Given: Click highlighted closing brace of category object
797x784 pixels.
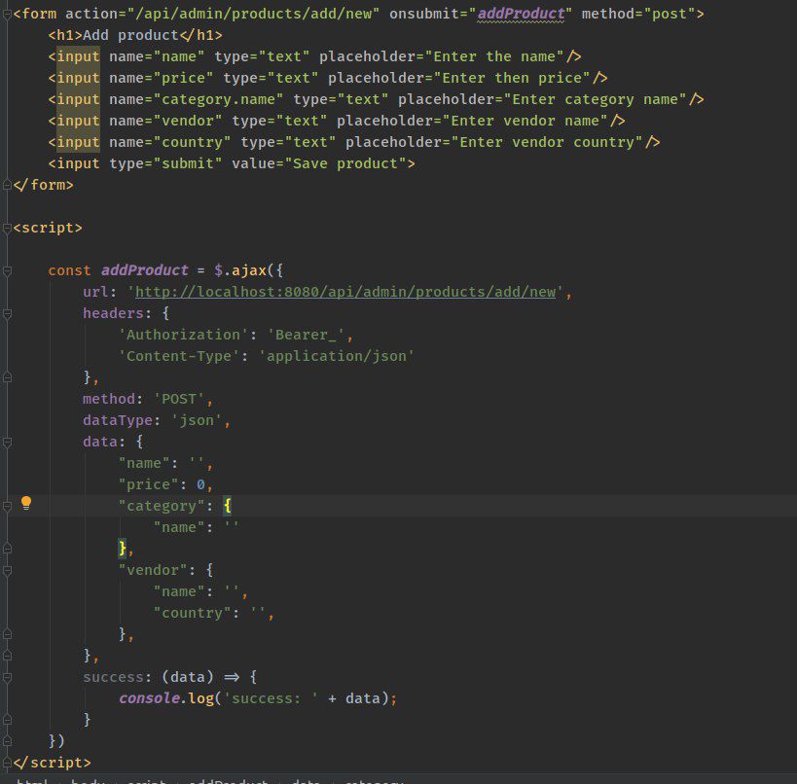Looking at the screenshot, I should pyautogui.click(x=123, y=549).
